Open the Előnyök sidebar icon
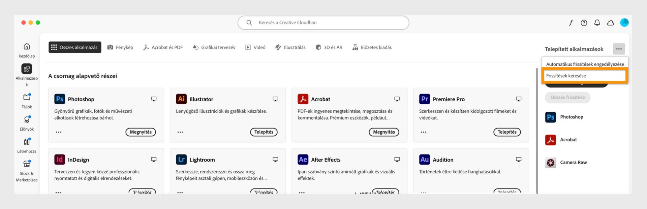The width and height of the screenshot is (647, 209). pyautogui.click(x=27, y=119)
